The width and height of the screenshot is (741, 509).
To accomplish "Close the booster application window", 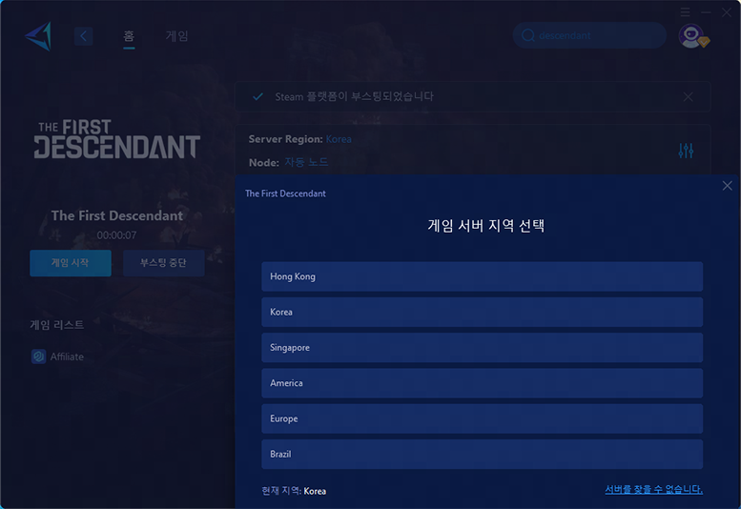I will click(727, 12).
